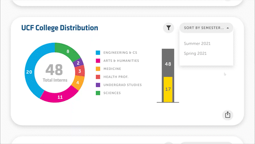Click the purple Undergrad Studies swatch
This screenshot has width=255, height=144.
point(98,85)
